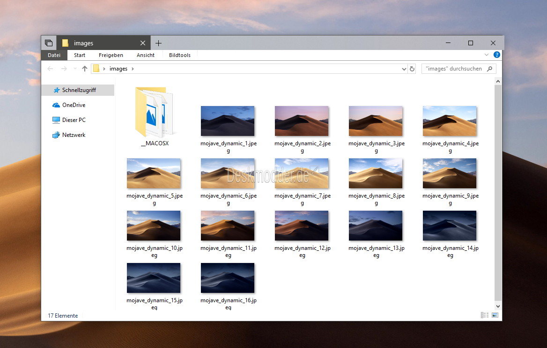Select thumbnail mojave_dynamic_1.jpeg
The image size is (547, 348).
coord(228,121)
